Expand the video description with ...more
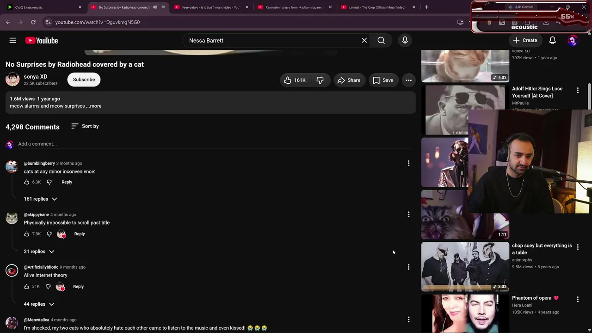The width and height of the screenshot is (592, 333). pyautogui.click(x=94, y=106)
